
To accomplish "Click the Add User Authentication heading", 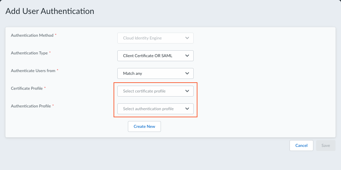I will pos(50,11).
